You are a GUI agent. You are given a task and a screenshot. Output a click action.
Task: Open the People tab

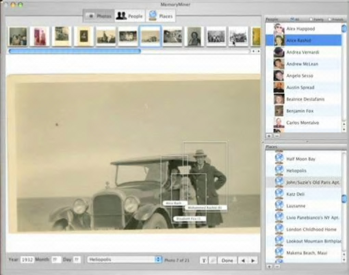[x=130, y=16]
